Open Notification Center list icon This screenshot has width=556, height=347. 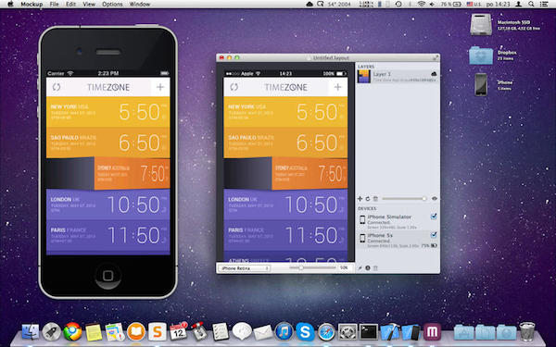click(x=544, y=5)
